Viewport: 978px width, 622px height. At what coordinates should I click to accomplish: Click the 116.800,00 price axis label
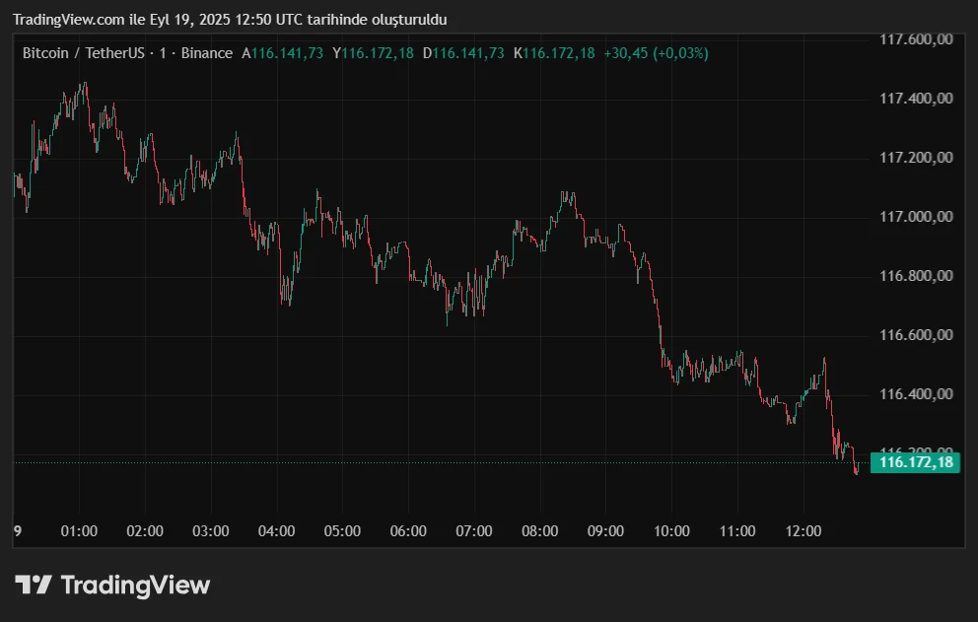pos(916,276)
